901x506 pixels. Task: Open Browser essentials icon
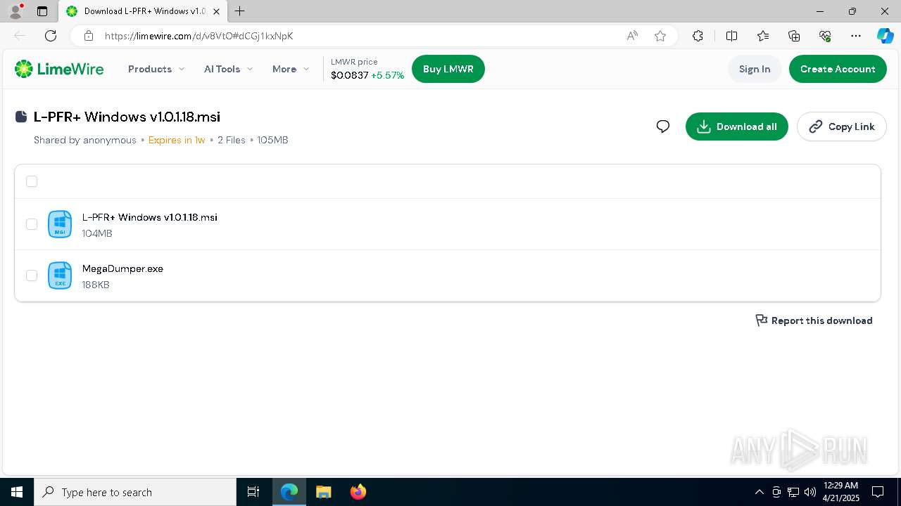[825, 36]
